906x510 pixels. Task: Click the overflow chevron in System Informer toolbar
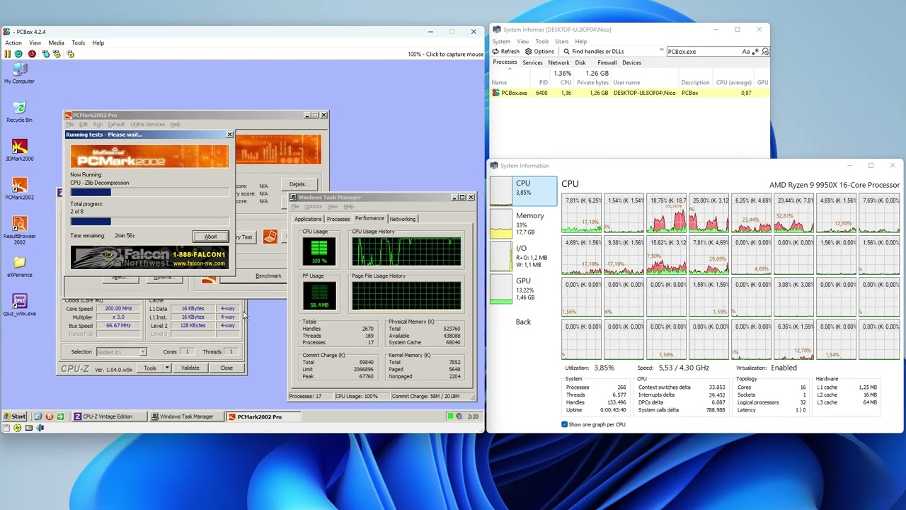(660, 50)
